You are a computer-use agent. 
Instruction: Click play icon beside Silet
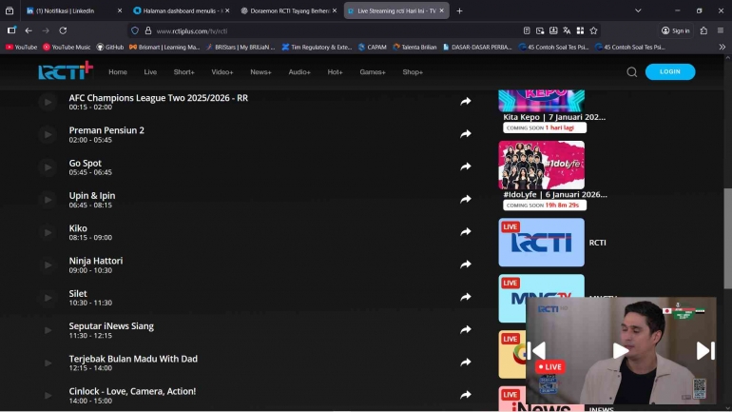coord(48,298)
